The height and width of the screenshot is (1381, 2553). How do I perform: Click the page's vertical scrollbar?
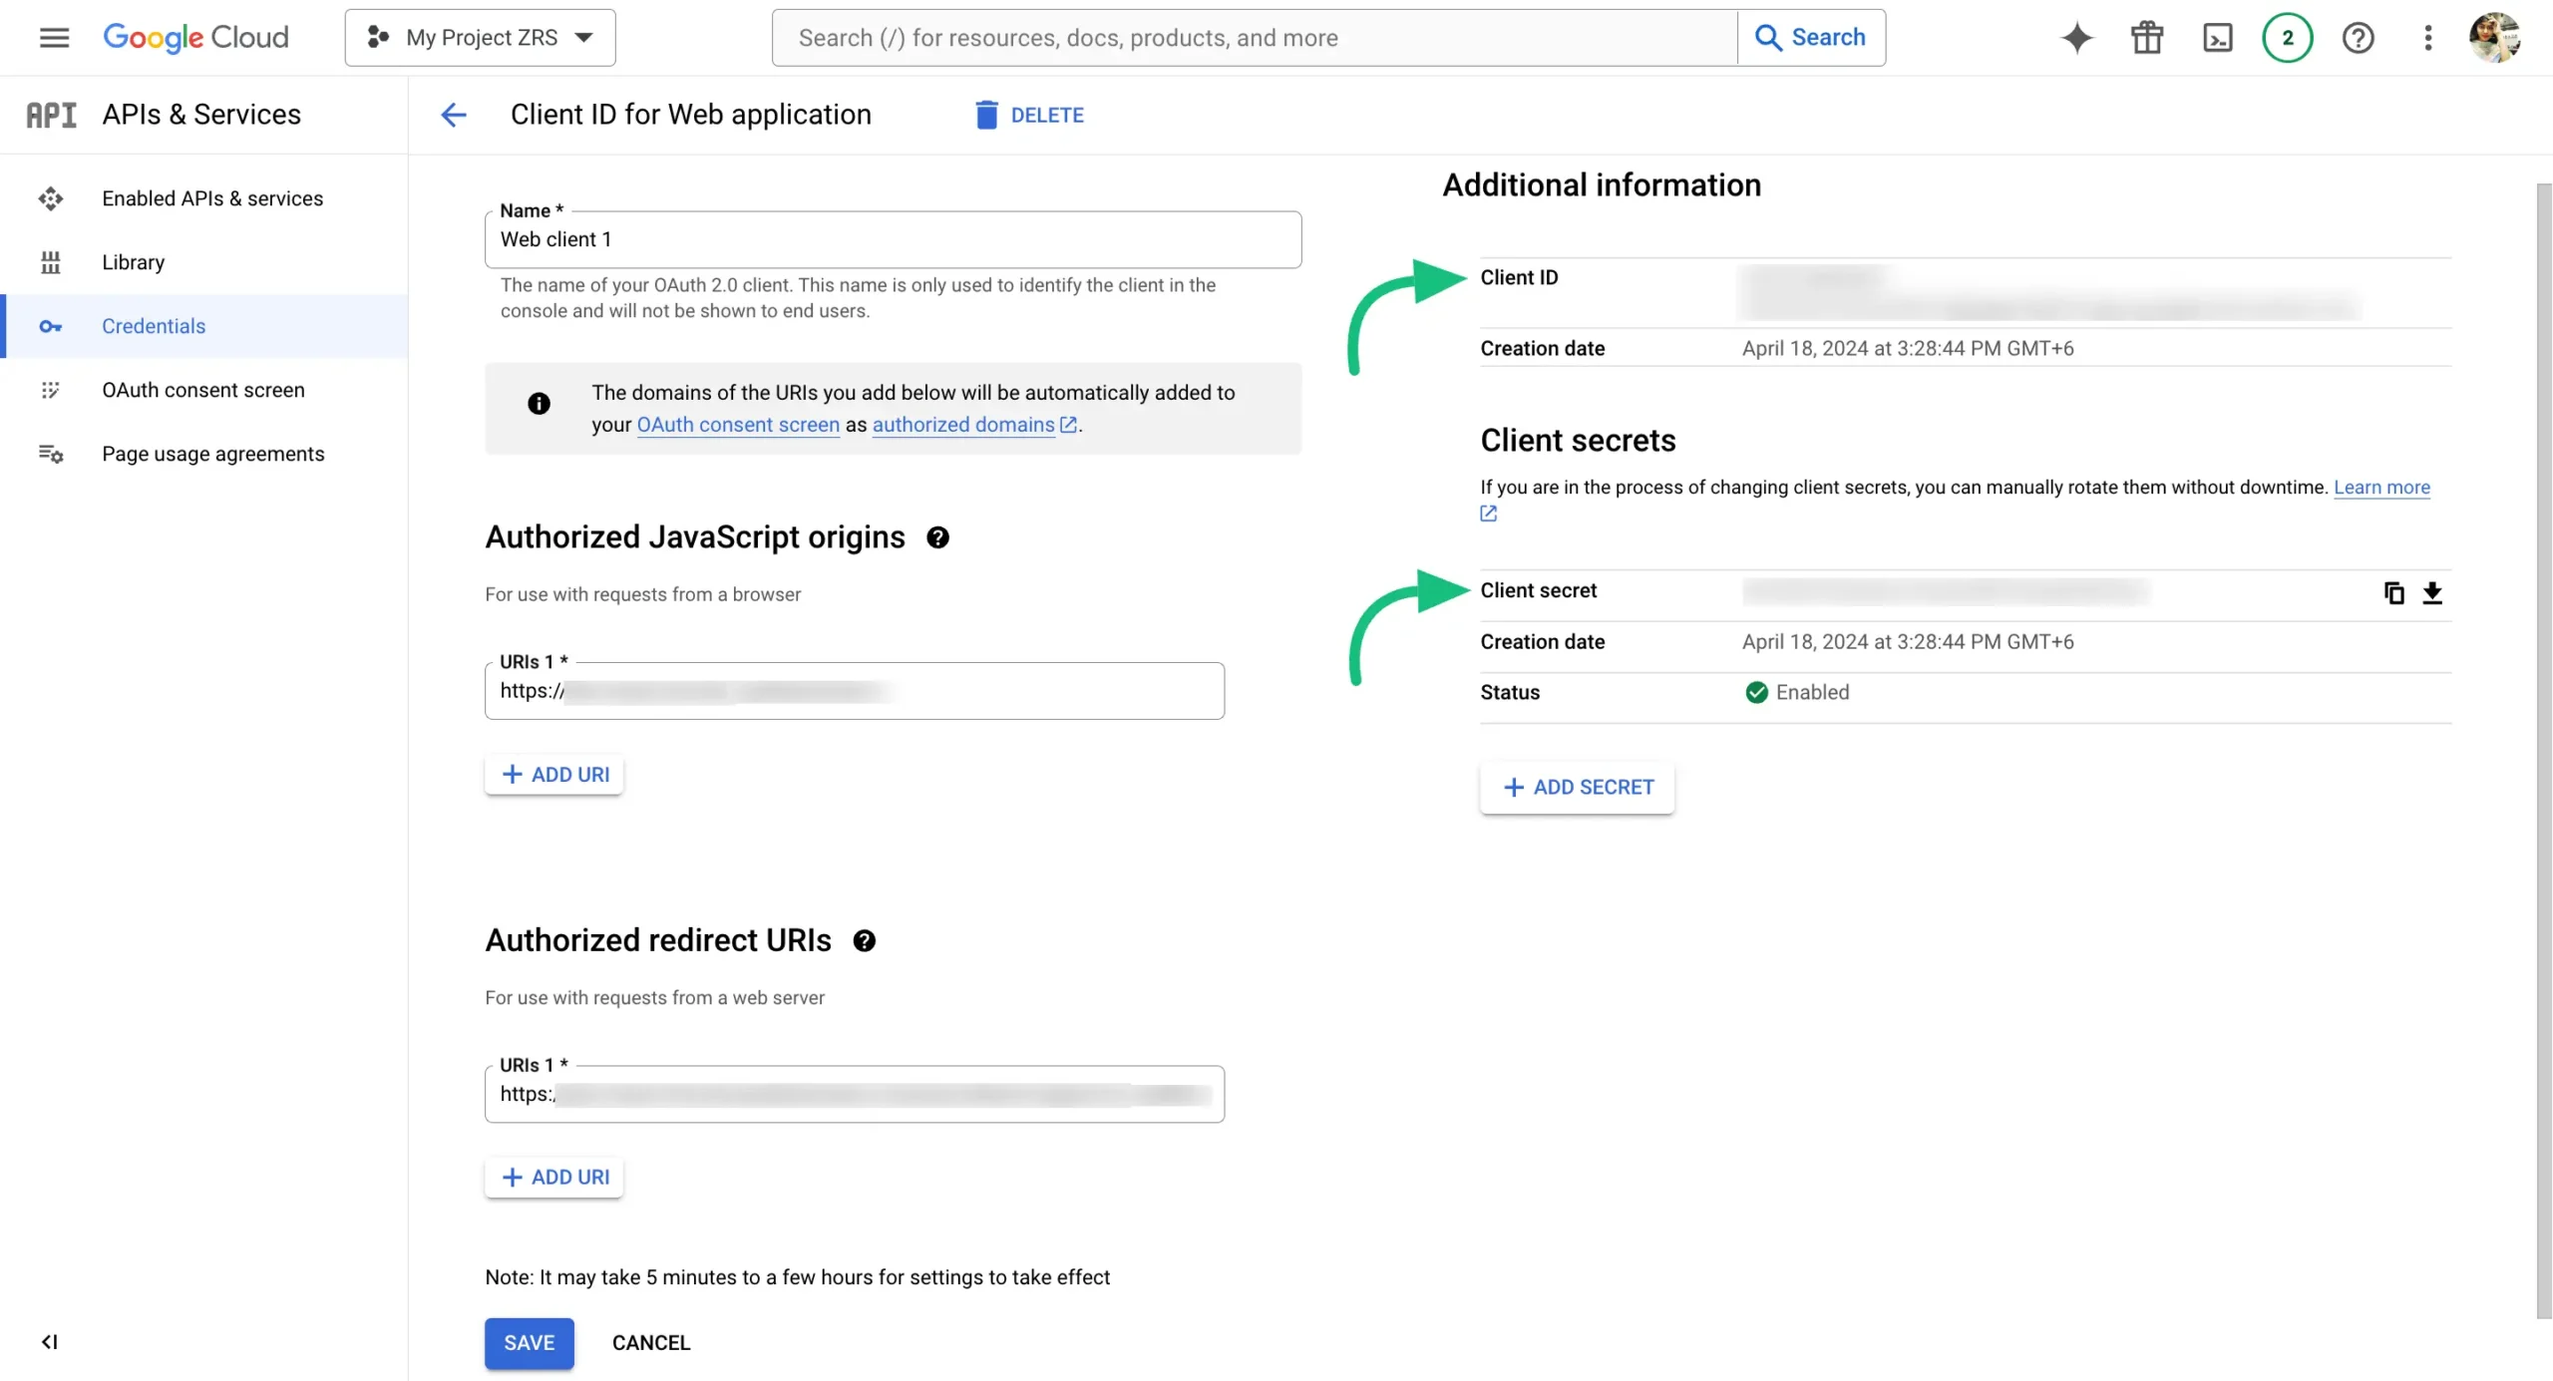pyautogui.click(x=2543, y=748)
